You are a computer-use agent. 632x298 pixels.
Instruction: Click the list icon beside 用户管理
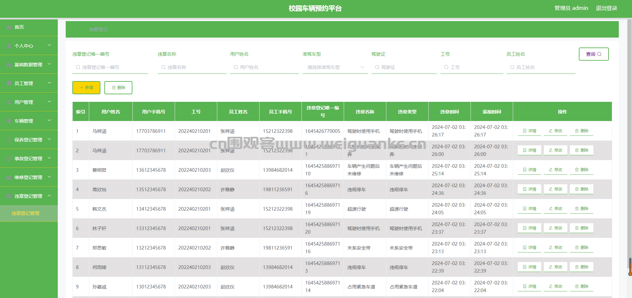9,103
